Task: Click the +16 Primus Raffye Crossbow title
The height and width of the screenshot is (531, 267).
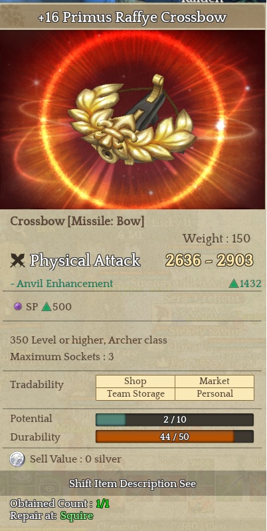Action: 132,17
